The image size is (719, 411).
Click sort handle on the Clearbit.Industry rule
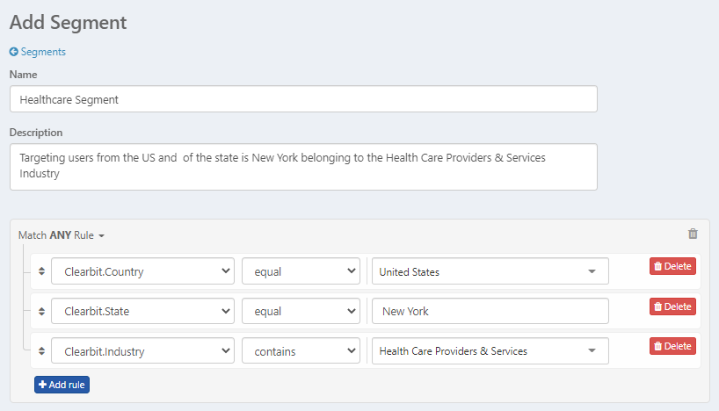(x=41, y=351)
